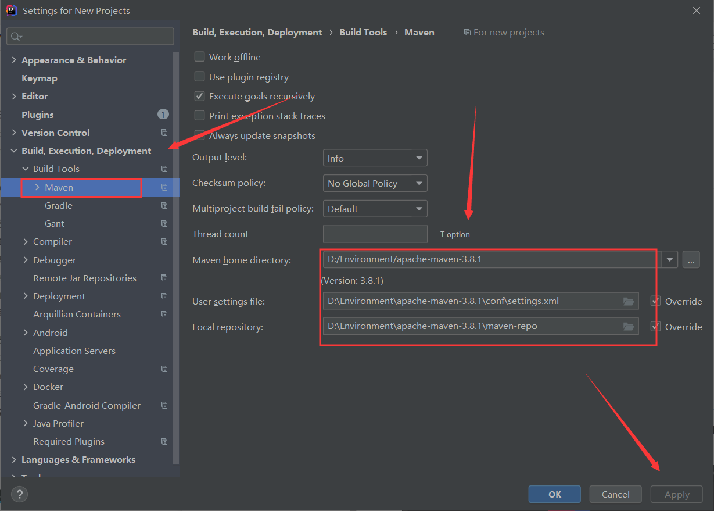
Task: Click the IntelliJ IDEA logo in title bar
Action: [x=11, y=10]
